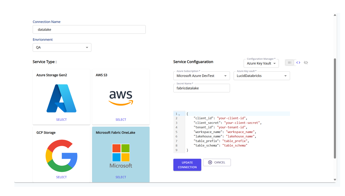
Task: Click "table_prefix" value on line 7
Action: pos(235,141)
